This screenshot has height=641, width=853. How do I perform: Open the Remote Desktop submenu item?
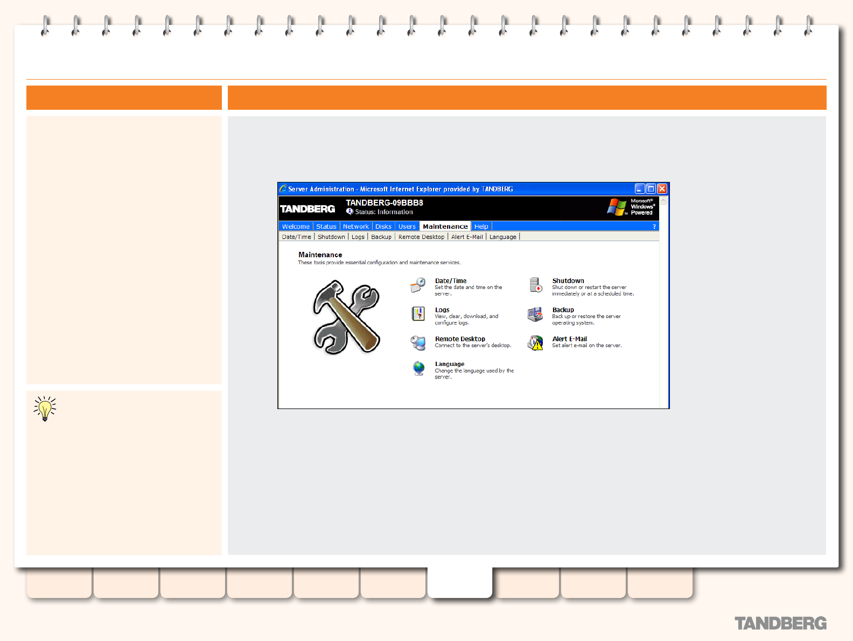click(422, 237)
